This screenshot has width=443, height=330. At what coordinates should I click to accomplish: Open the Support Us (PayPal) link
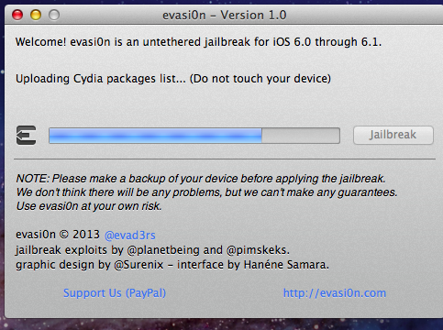point(115,292)
